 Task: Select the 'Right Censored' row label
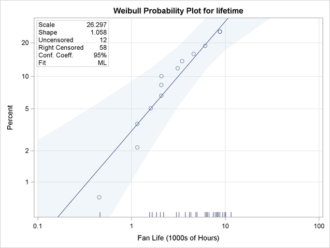61,47
